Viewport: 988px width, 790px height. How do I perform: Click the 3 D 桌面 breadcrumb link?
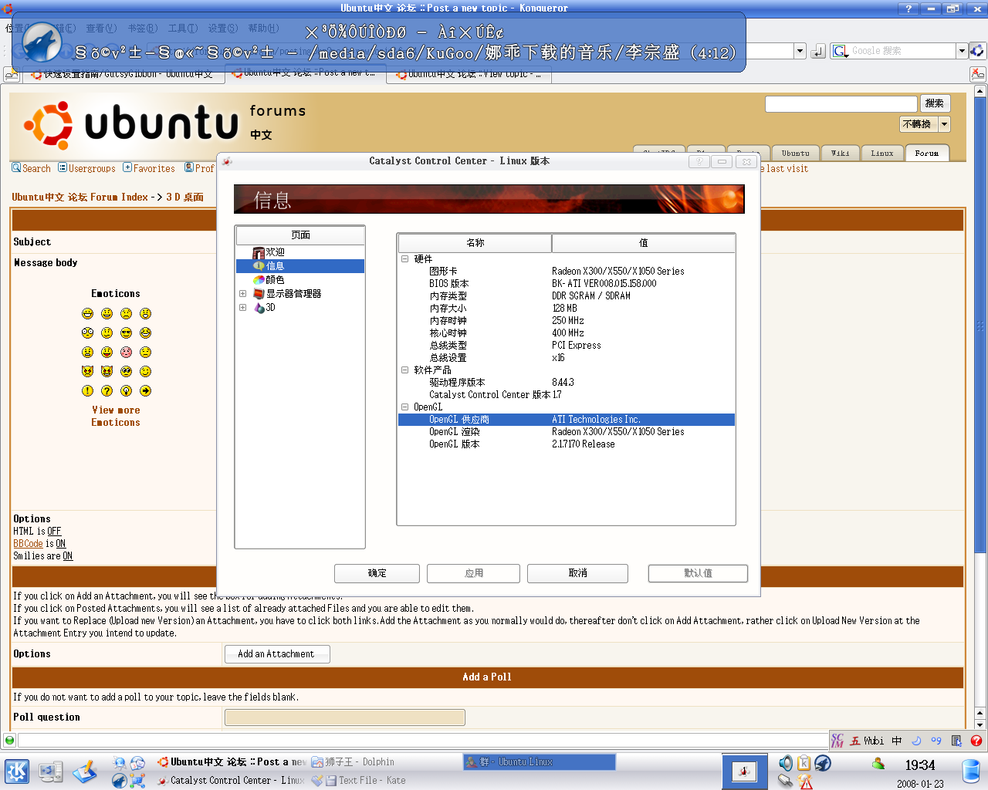tap(185, 197)
